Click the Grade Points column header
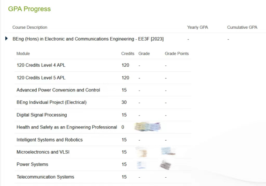The image size is (266, 186). (177, 53)
